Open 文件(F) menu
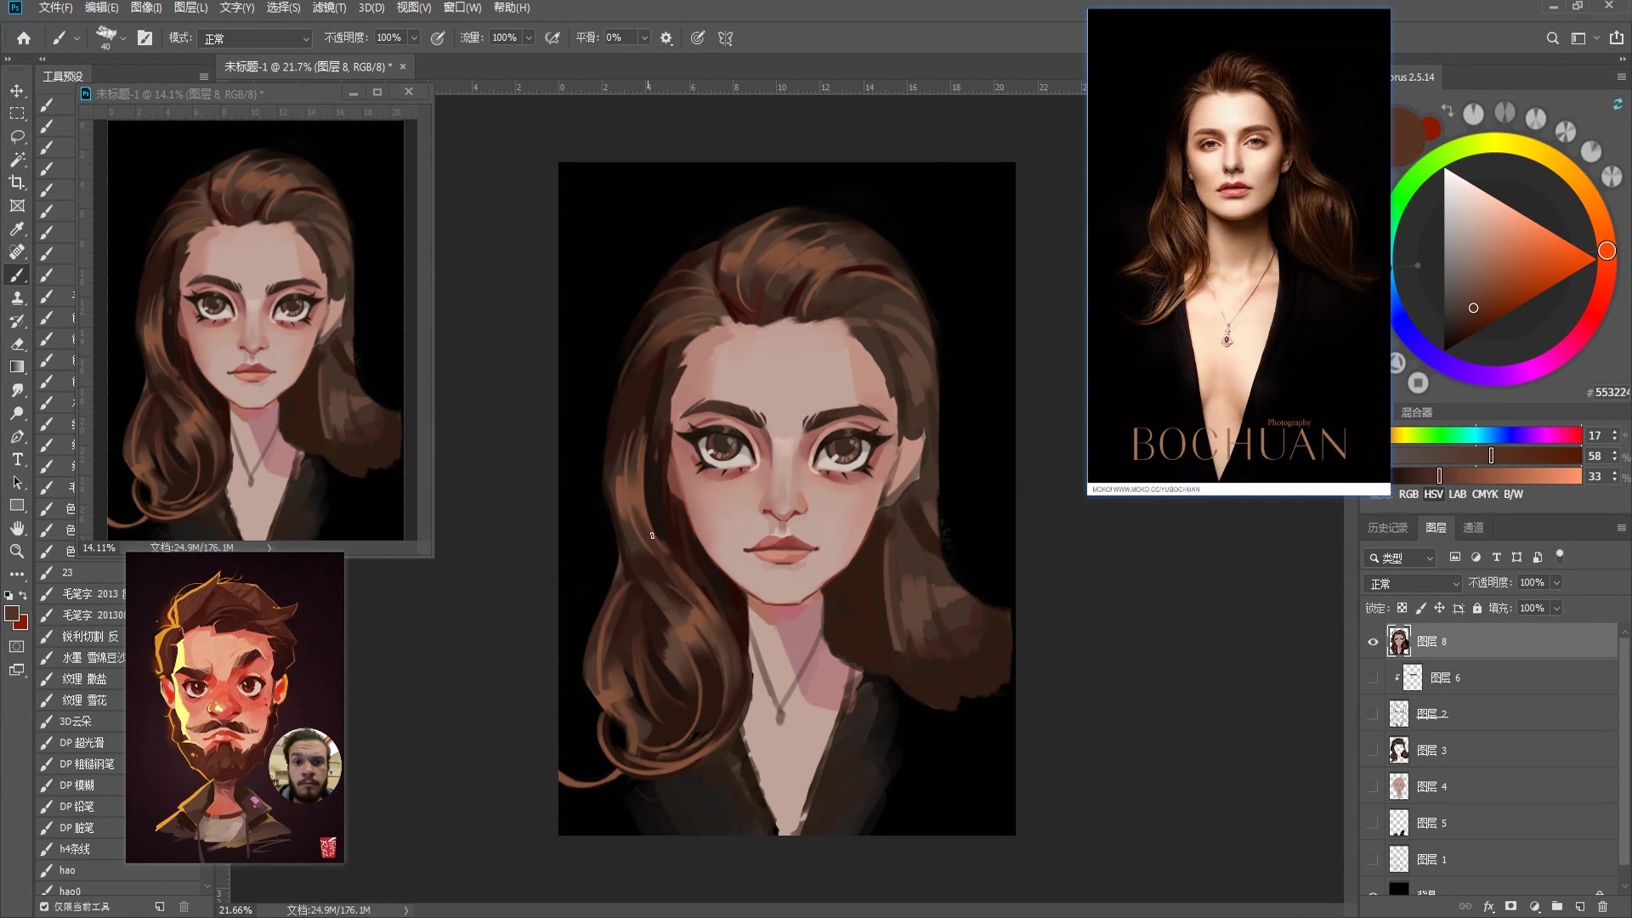The width and height of the screenshot is (1632, 918). [x=55, y=8]
